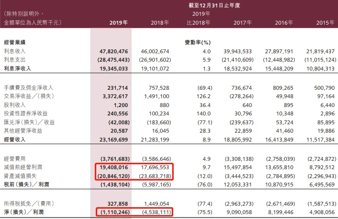Select the 2018年 column header
The image size is (338, 219).
pos(160,23)
